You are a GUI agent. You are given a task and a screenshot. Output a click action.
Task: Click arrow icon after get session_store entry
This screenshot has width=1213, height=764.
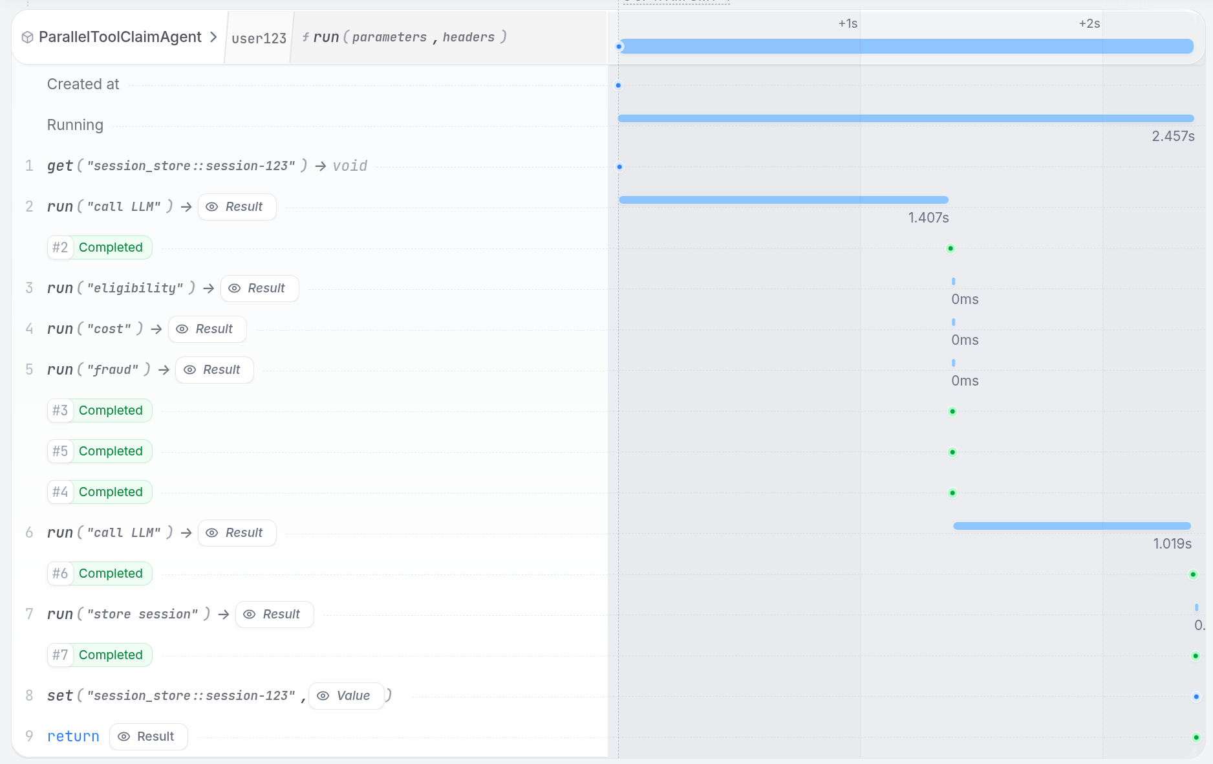pyautogui.click(x=320, y=166)
